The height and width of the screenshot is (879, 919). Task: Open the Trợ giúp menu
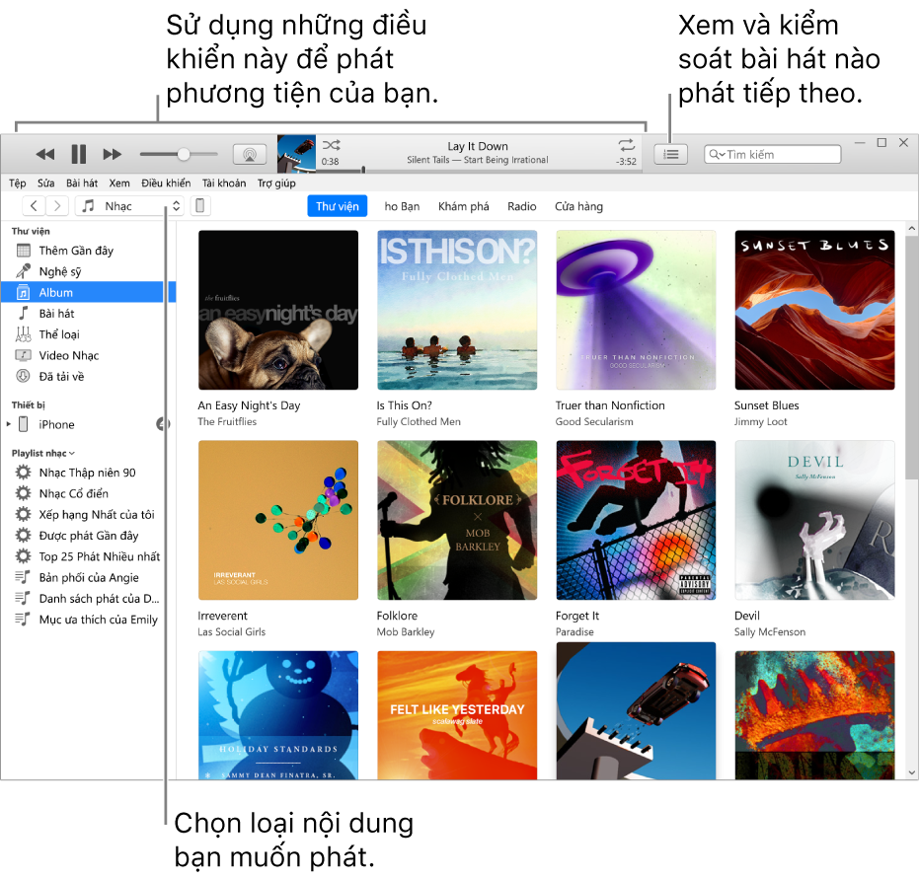coord(276,183)
